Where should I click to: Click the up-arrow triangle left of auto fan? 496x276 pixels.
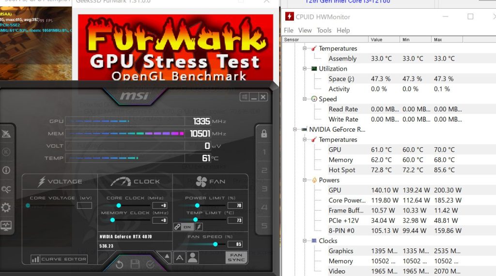pos(167,257)
